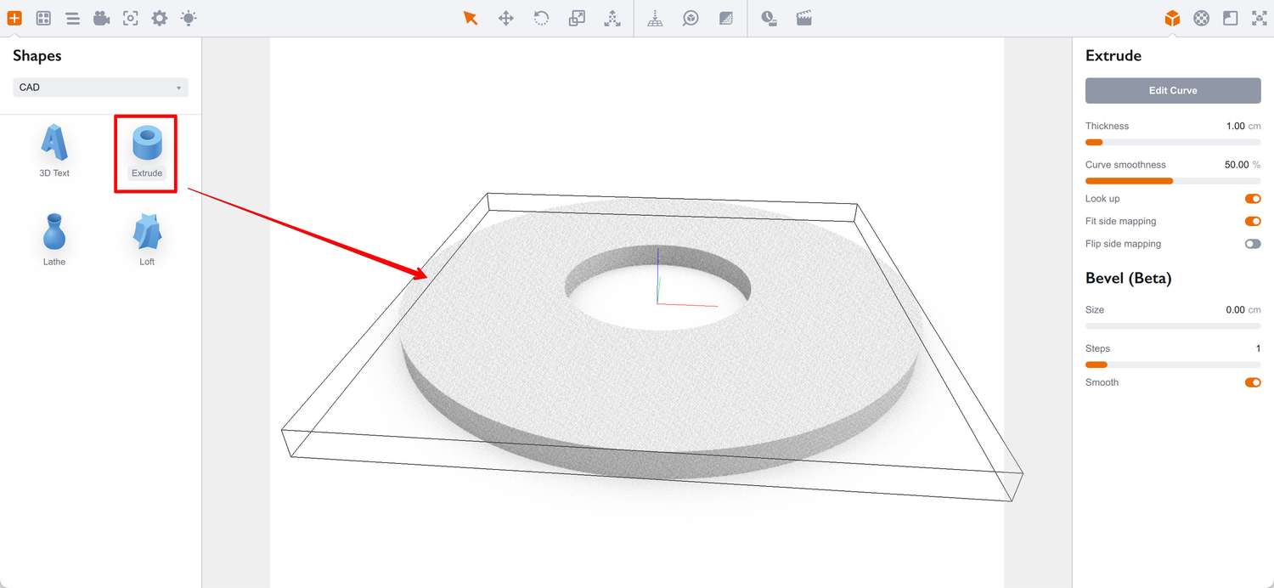
Task: Click the clapperboard render video icon
Action: pyautogui.click(x=804, y=18)
